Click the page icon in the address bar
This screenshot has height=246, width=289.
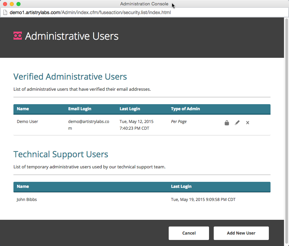click(x=5, y=12)
